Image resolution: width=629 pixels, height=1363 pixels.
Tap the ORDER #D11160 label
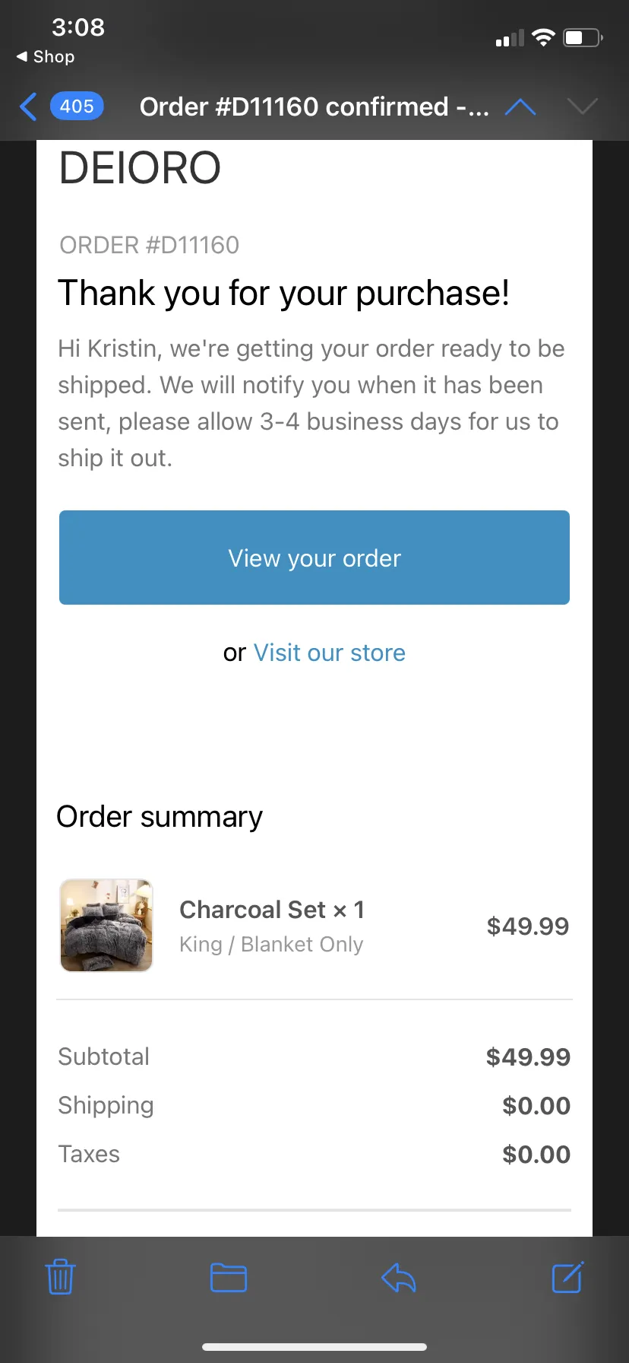pyautogui.click(x=149, y=246)
